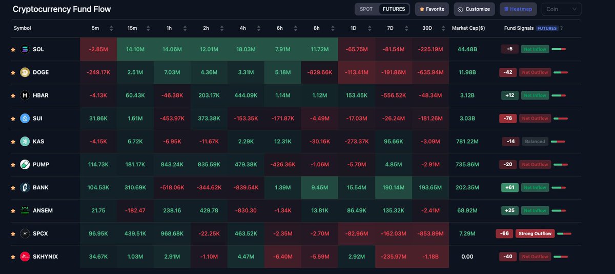
Task: Click the star icon beside DOGE
Action: (x=13, y=73)
